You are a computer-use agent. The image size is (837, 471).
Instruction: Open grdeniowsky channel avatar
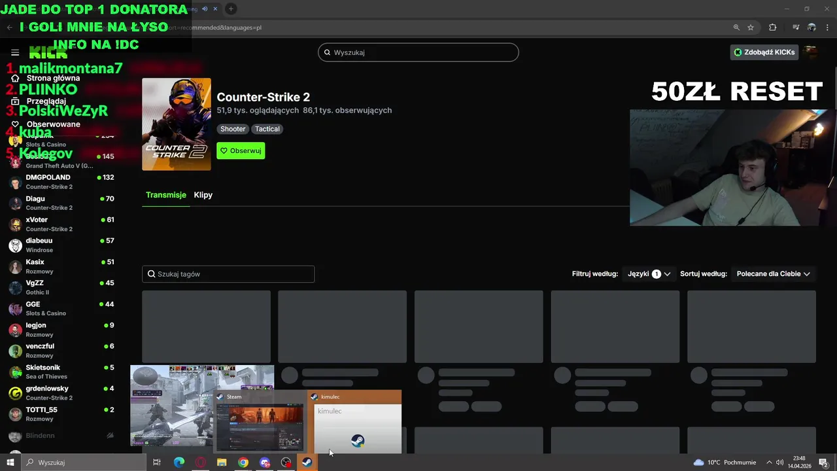15,393
